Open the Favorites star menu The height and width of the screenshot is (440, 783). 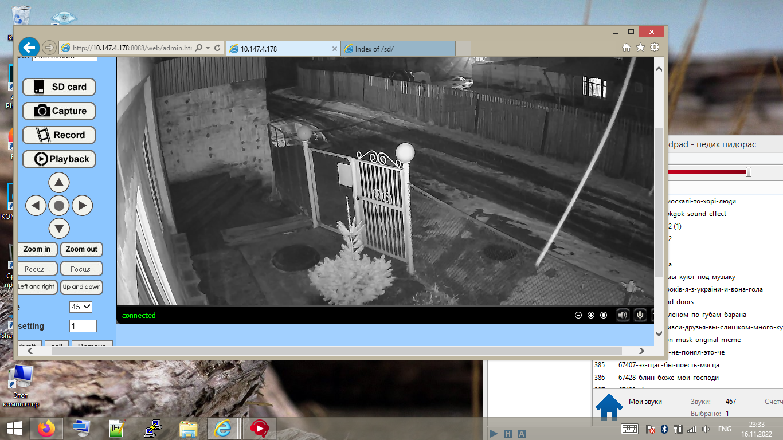click(x=641, y=48)
